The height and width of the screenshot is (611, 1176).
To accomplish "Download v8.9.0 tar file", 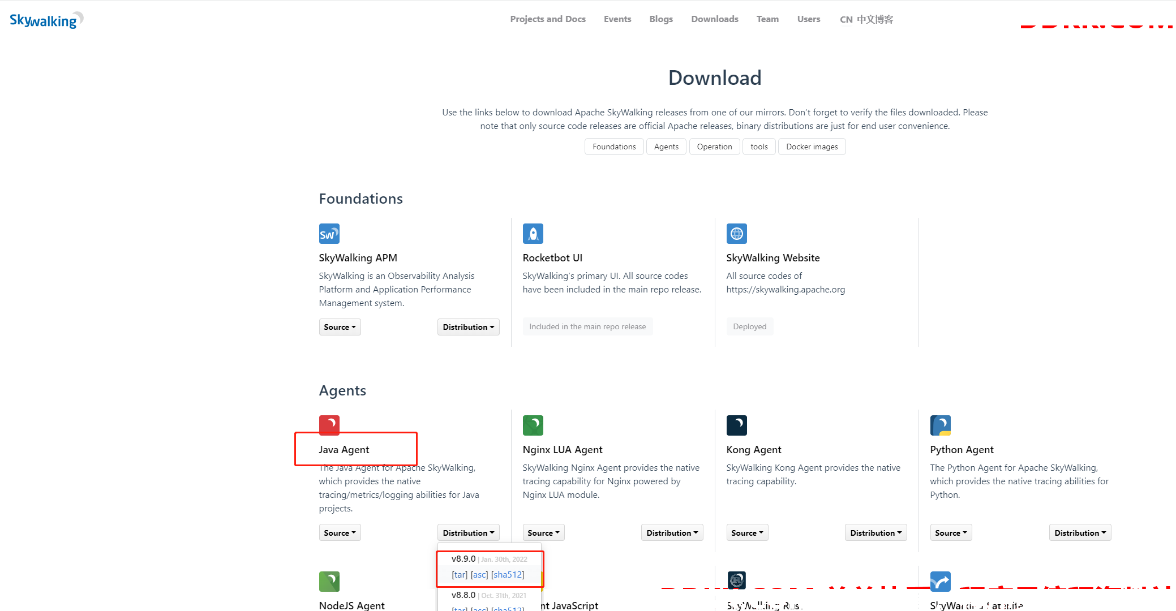I will [460, 575].
